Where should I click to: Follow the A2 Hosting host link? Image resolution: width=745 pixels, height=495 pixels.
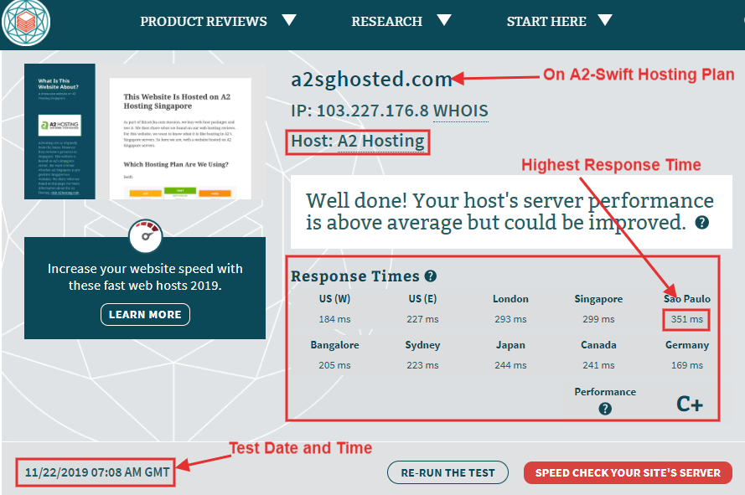tap(380, 142)
